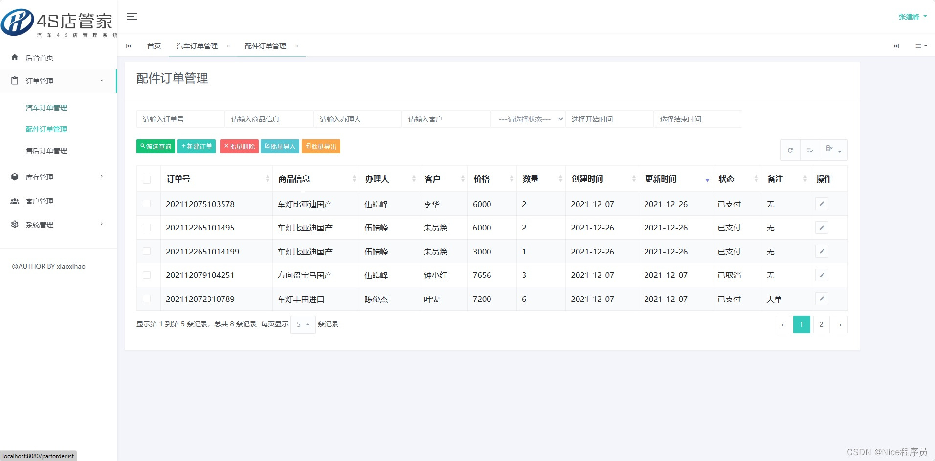The height and width of the screenshot is (461, 935).
Task: Focus the 请输入订单号 input field
Action: (180, 119)
